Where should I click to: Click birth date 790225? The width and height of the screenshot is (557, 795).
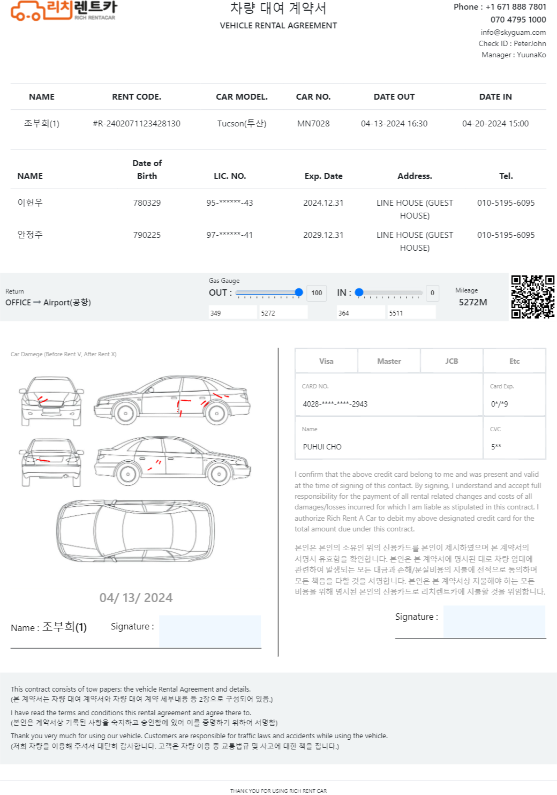[x=147, y=235]
